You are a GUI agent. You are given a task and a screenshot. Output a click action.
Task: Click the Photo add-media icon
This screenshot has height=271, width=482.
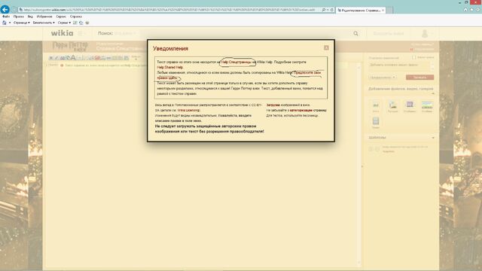pos(376,107)
